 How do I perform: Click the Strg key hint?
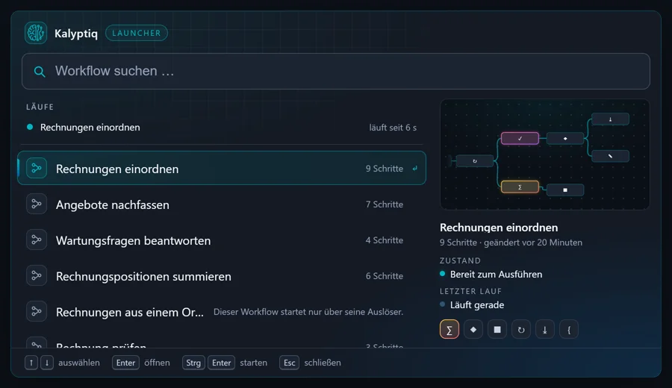pyautogui.click(x=193, y=363)
